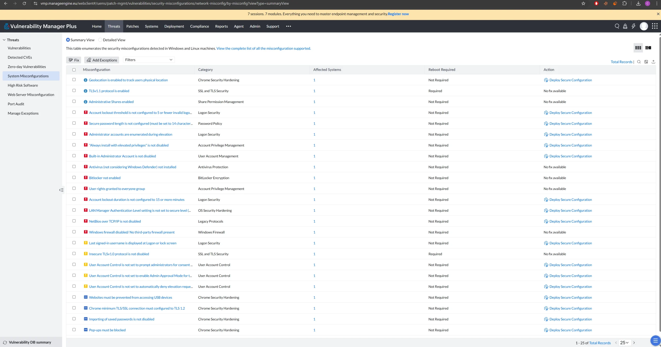The width and height of the screenshot is (661, 347).
Task: Deploy Secure Configuration for Geolocation row
Action: coord(568,80)
